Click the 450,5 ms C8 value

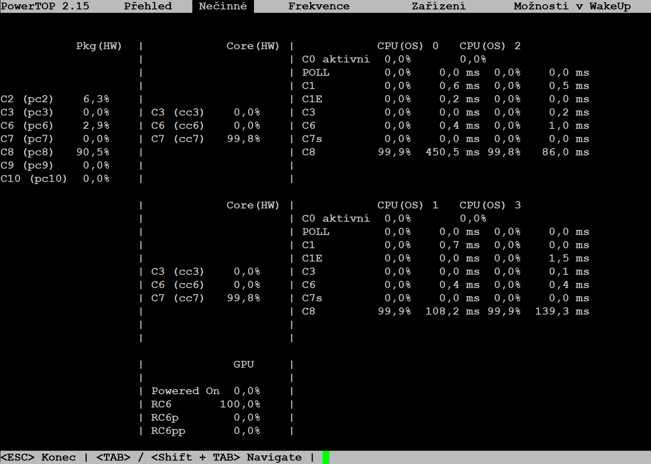(x=452, y=152)
